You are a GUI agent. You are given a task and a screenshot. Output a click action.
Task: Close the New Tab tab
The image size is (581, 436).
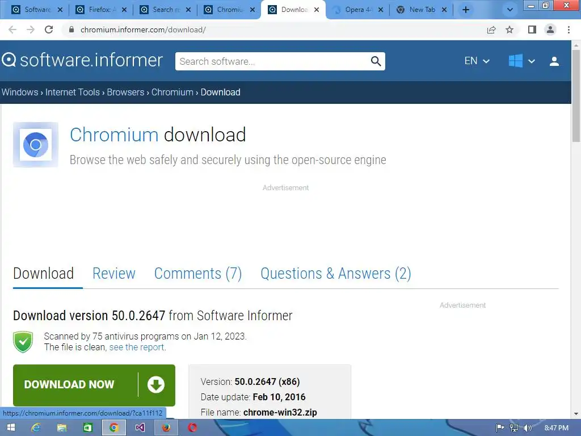(x=444, y=10)
